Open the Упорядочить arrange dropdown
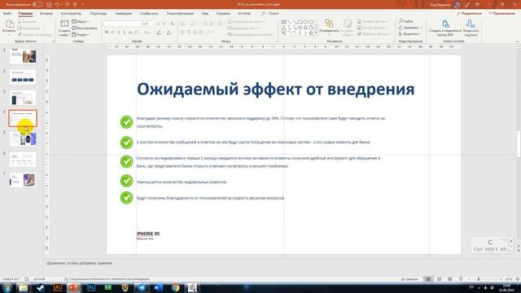Screen dimensions: 521x293 pyautogui.click(x=329, y=28)
